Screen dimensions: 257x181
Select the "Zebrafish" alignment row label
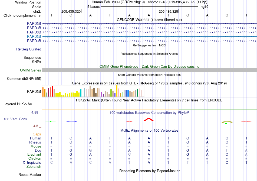(x=34, y=167)
